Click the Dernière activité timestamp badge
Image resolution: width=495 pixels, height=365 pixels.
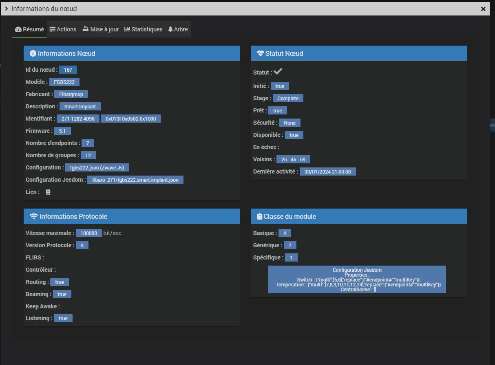(x=327, y=172)
